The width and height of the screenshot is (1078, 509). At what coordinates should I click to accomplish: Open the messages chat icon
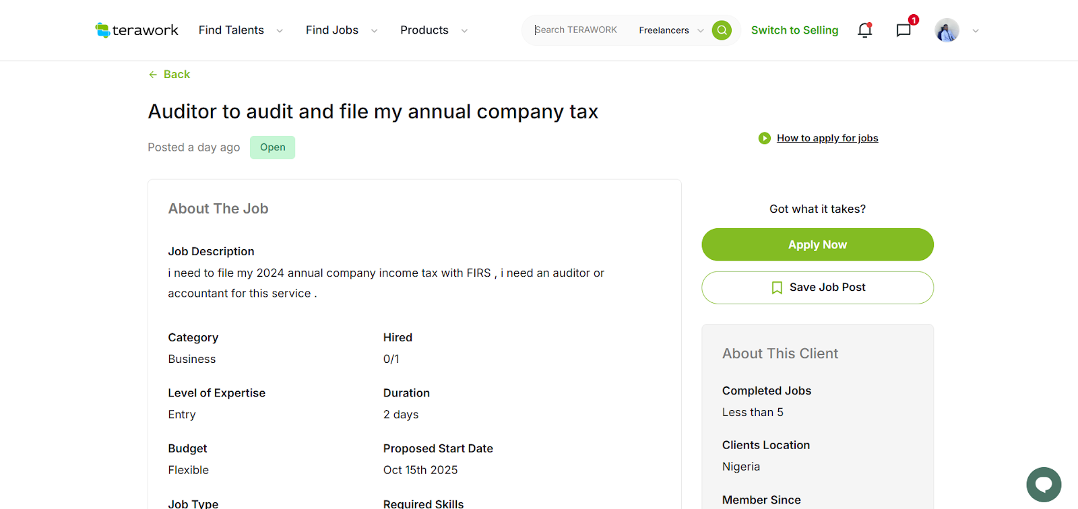point(903,30)
